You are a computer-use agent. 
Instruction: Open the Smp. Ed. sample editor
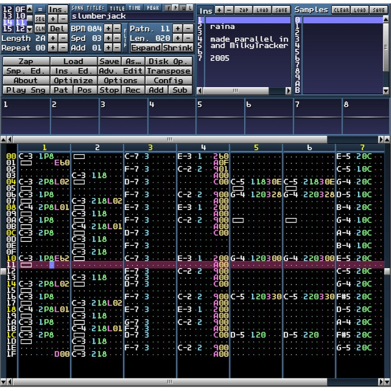pyautogui.click(x=26, y=71)
